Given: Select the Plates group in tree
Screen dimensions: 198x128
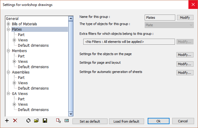Looking at the screenshot, I should coord(17,29).
